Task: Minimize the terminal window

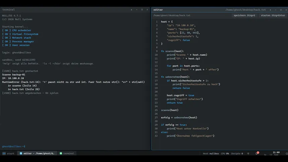Action: tap(137, 10)
